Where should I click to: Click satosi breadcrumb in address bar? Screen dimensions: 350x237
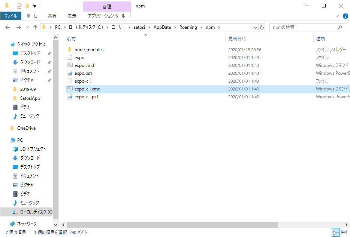[139, 27]
